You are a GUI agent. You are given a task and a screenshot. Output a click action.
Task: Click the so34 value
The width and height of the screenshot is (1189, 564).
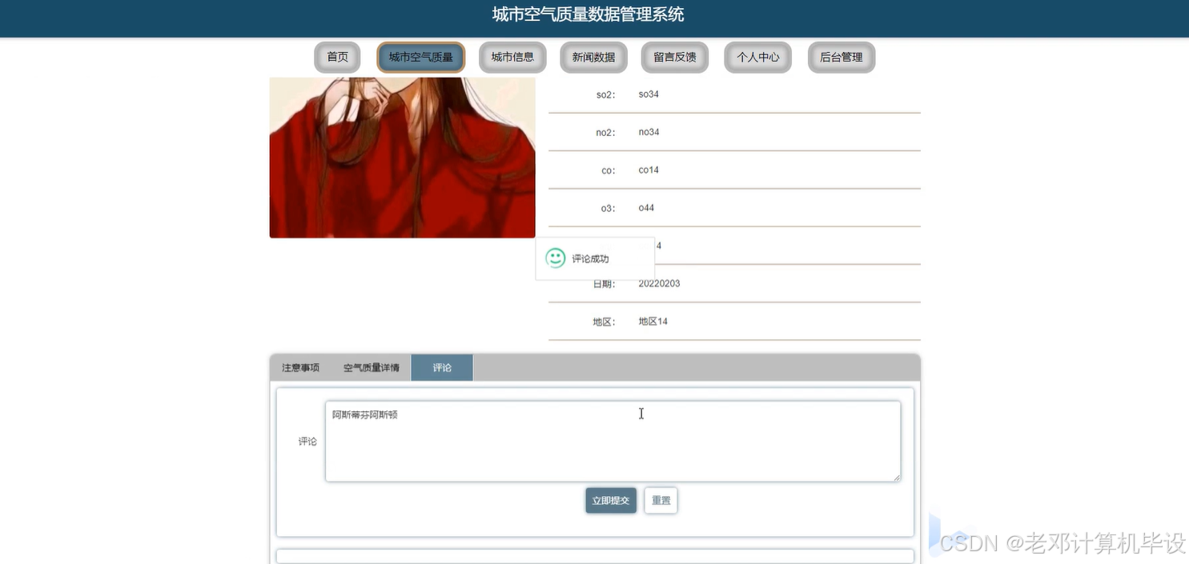(x=649, y=94)
